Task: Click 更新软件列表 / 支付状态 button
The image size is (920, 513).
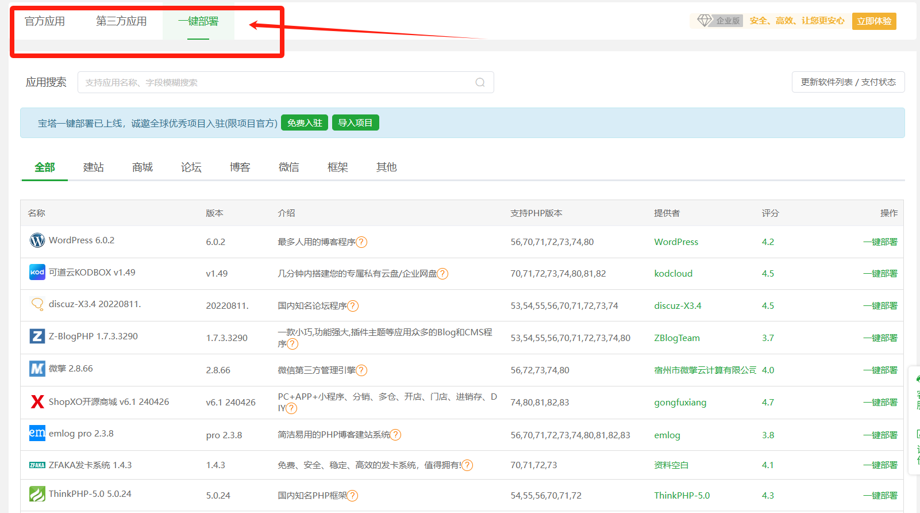Action: coord(848,82)
